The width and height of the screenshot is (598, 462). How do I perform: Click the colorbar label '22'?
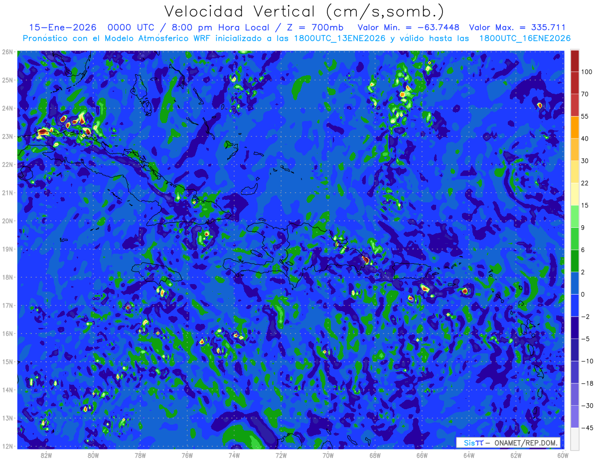click(585, 183)
